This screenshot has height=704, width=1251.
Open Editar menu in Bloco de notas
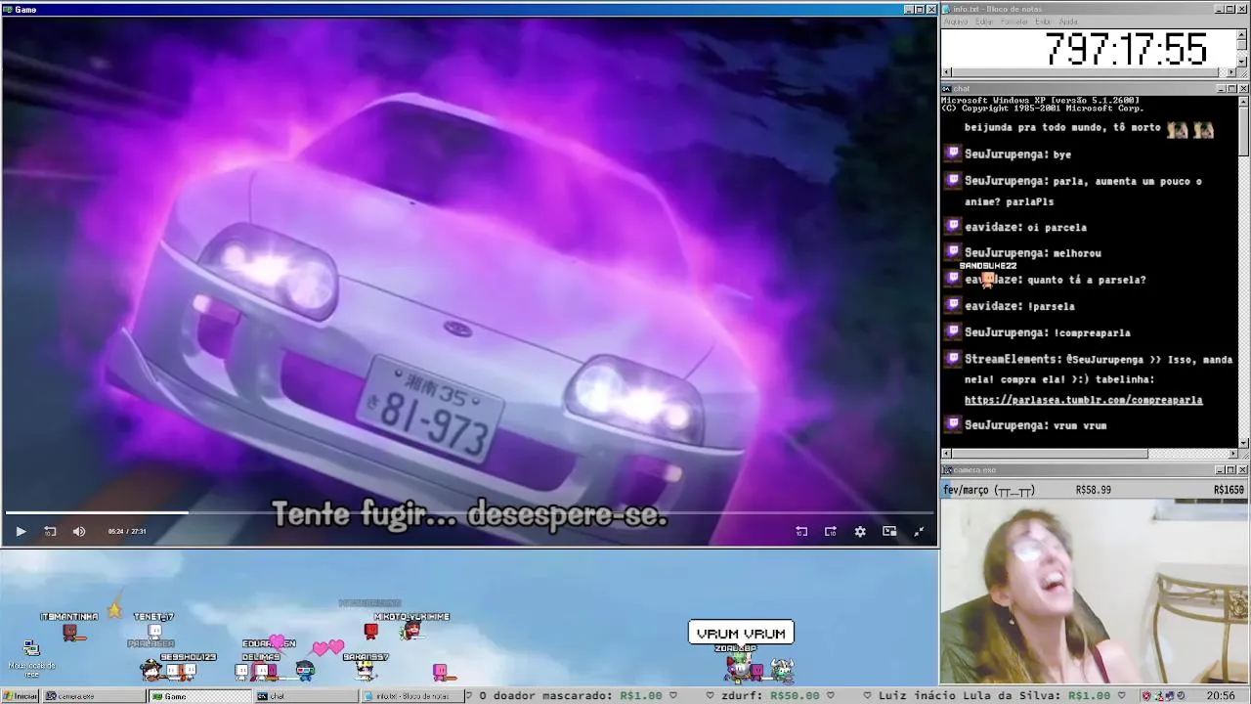[x=984, y=22]
